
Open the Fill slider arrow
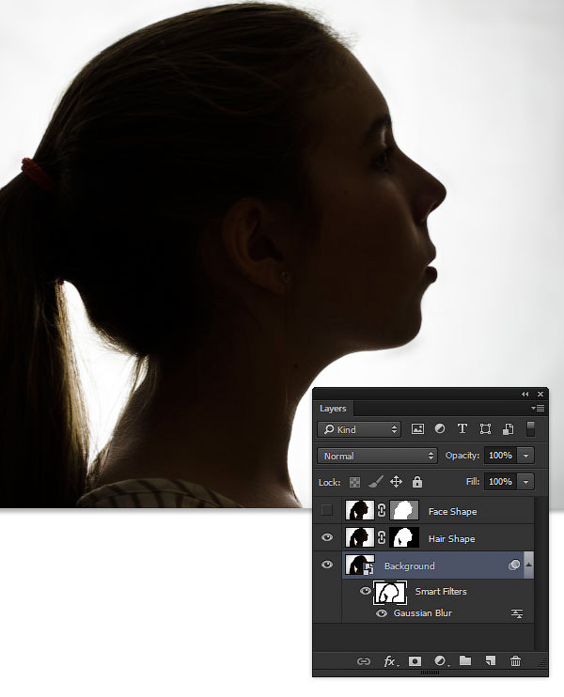pyautogui.click(x=525, y=482)
